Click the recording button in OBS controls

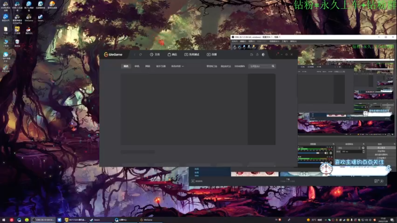click(x=381, y=151)
